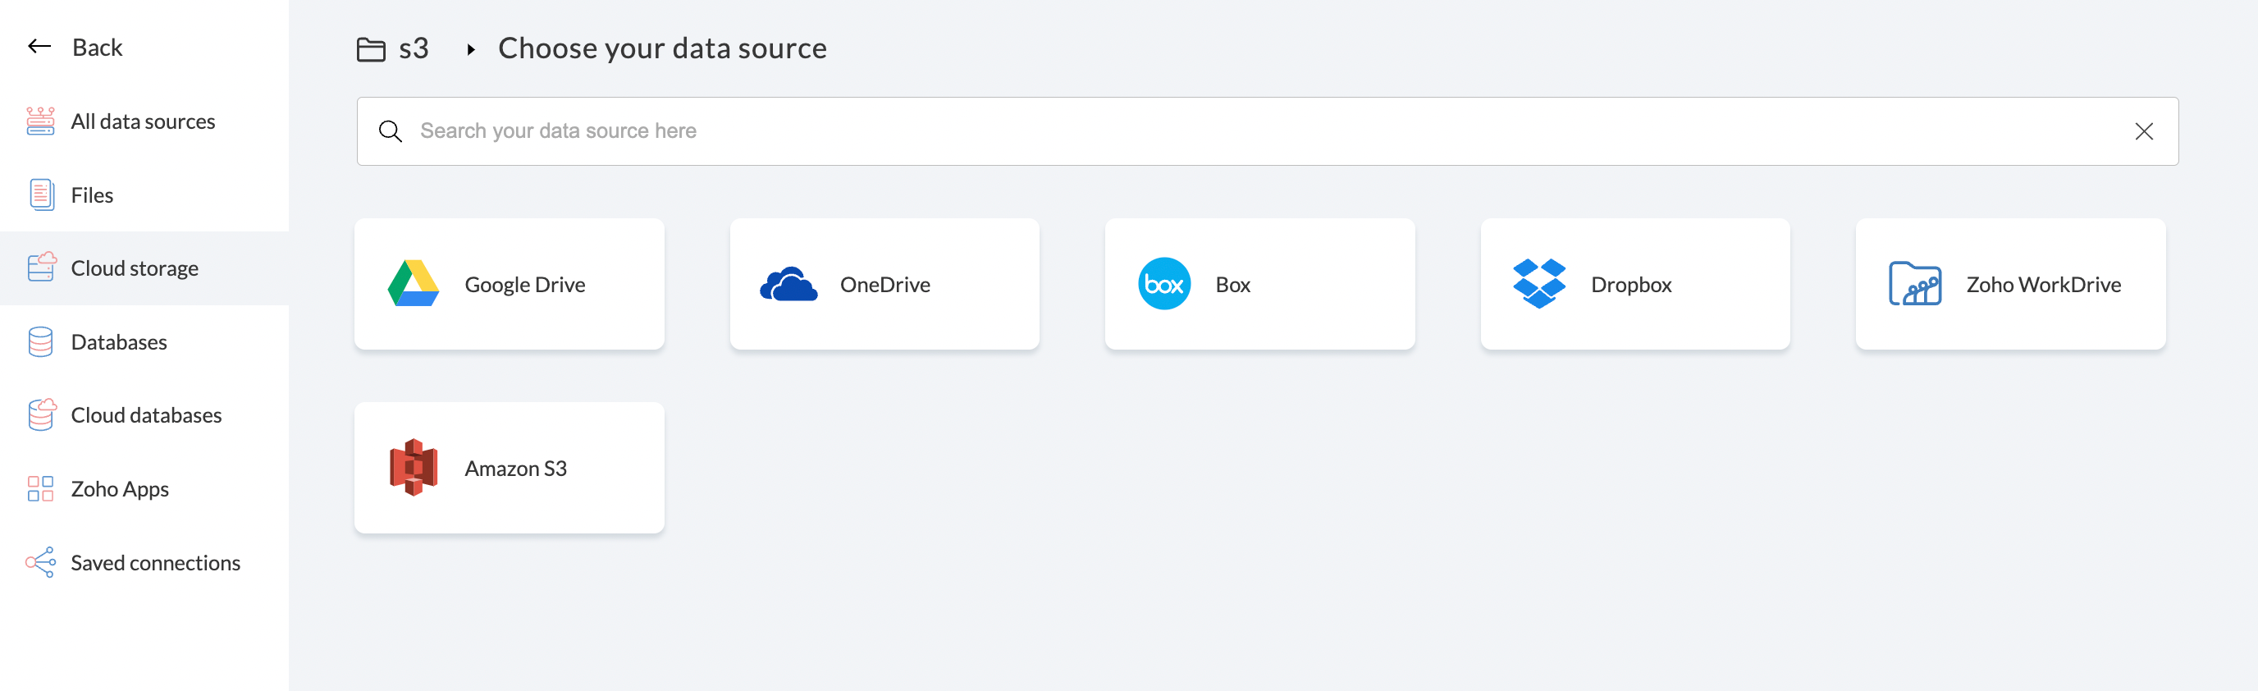The image size is (2258, 691).
Task: Select Cloud storage in the sidebar
Action: [x=134, y=268]
